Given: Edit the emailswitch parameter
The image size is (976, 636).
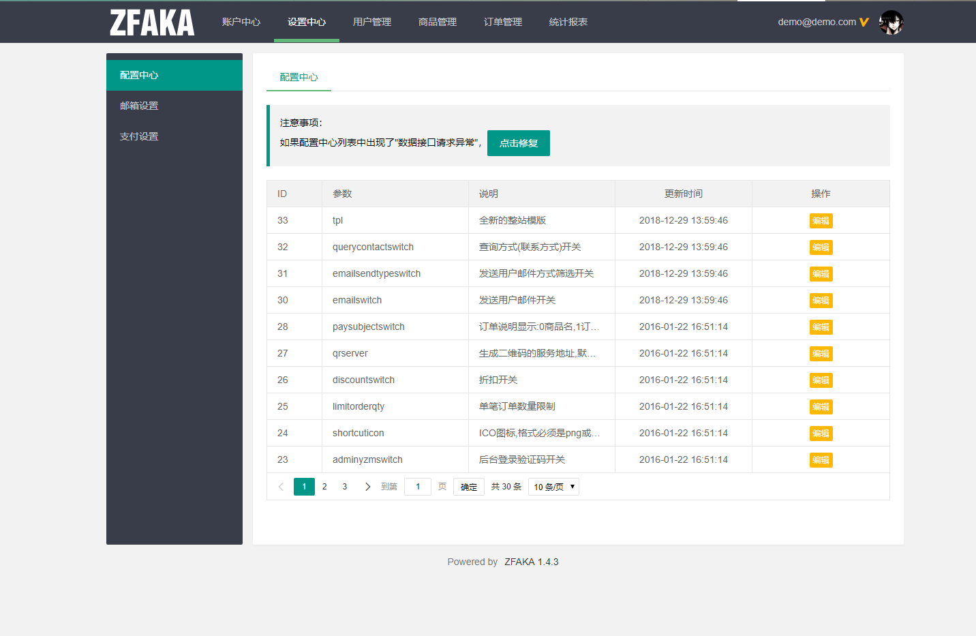Looking at the screenshot, I should pos(821,301).
